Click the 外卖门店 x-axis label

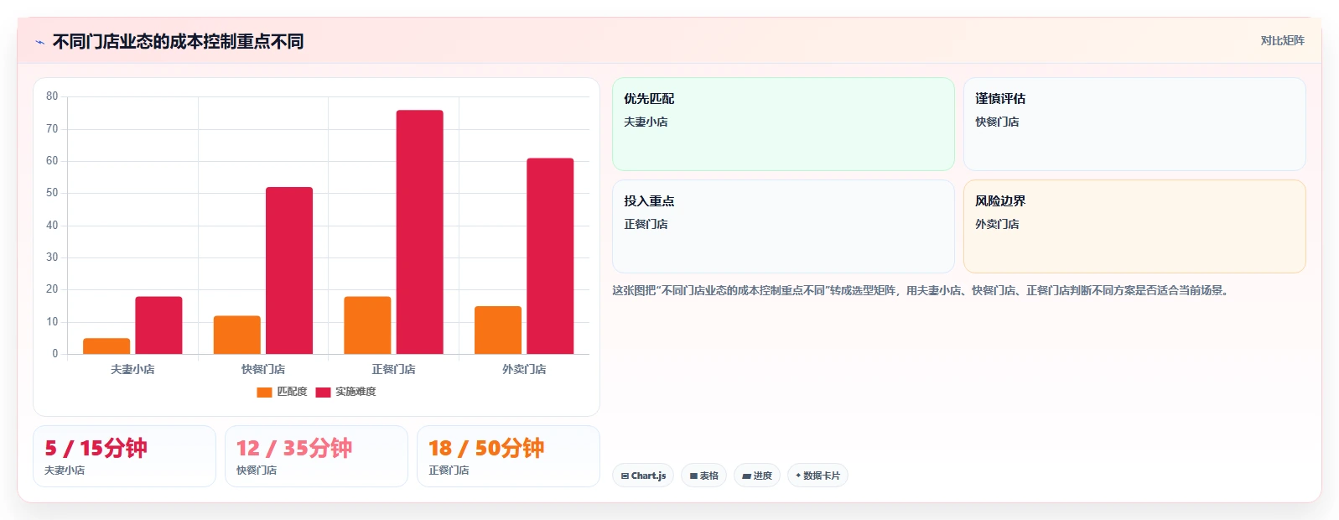(x=524, y=369)
